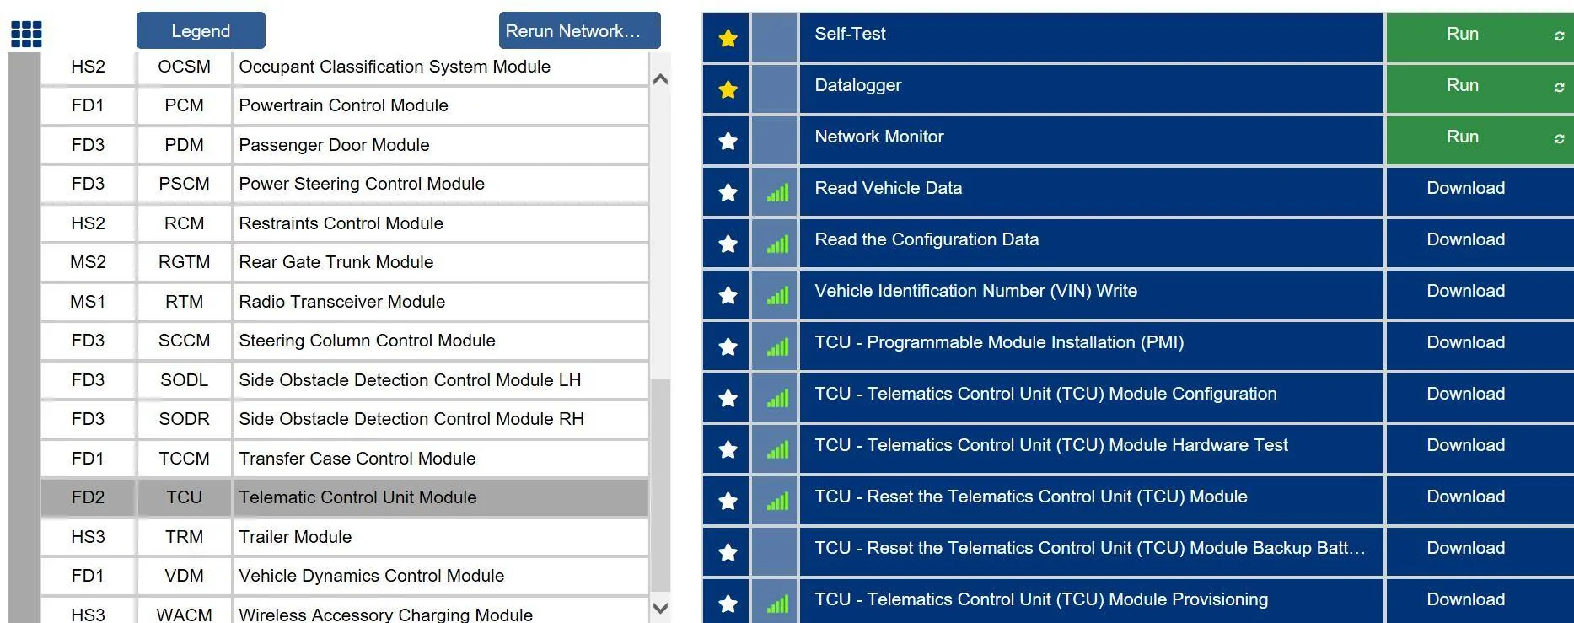The image size is (1574, 623).
Task: Click the refresh icon beside Network Monitor Run
Action: point(1561,137)
